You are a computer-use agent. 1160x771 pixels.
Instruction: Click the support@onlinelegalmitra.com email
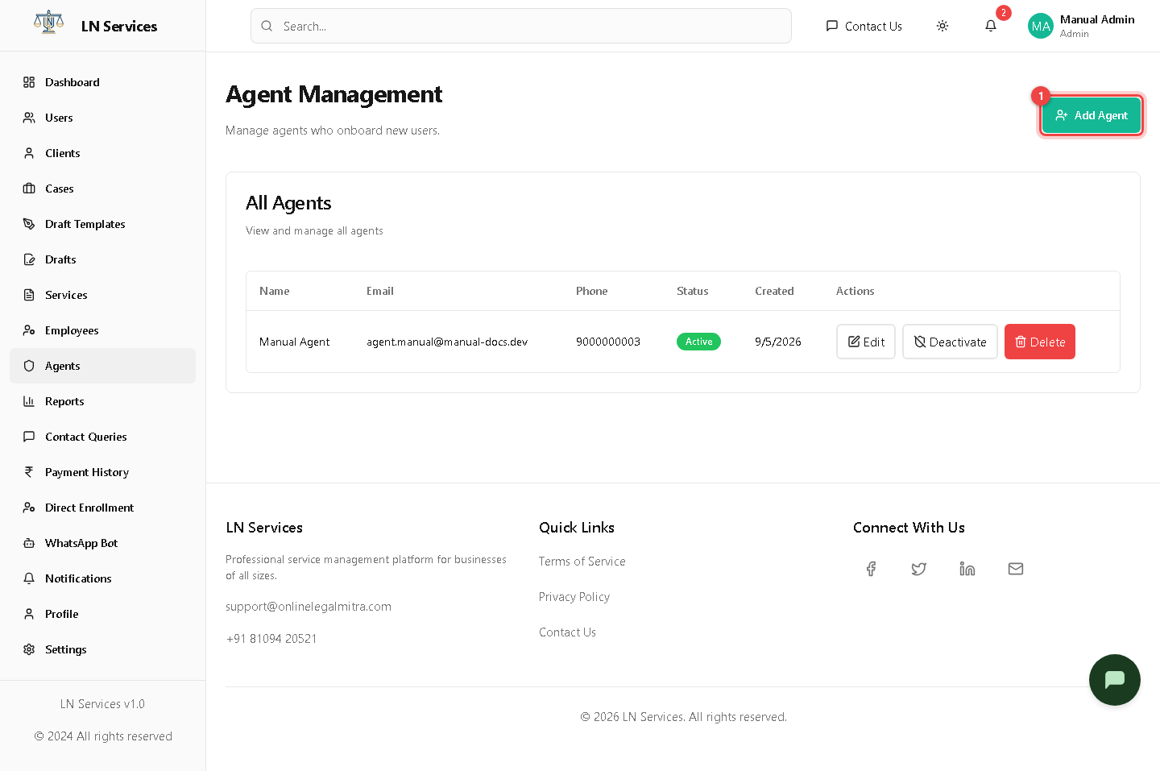click(309, 607)
